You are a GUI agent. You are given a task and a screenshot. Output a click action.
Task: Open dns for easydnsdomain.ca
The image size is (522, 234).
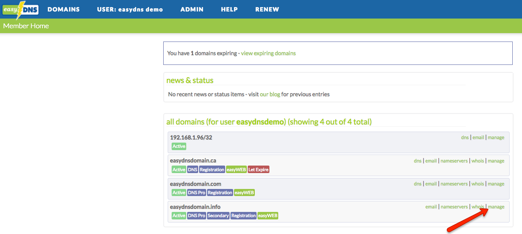pos(418,161)
